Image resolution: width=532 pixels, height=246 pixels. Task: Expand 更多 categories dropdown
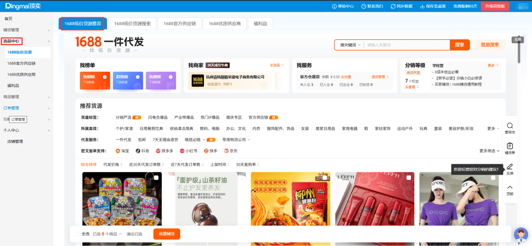click(493, 128)
